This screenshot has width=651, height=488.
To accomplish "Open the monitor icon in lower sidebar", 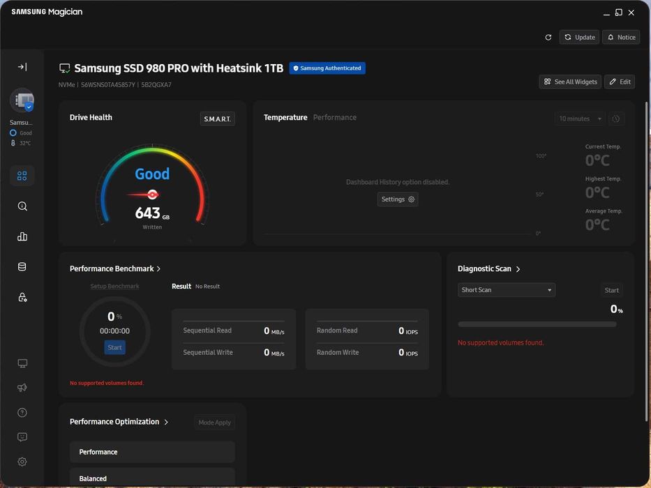I will [x=22, y=363].
